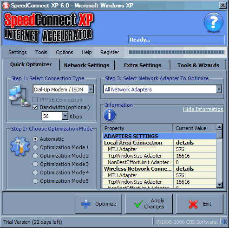Viewport: 229px width, 228px height.
Task: Click the Trial Version (22 days left) status text
Action: point(33,222)
